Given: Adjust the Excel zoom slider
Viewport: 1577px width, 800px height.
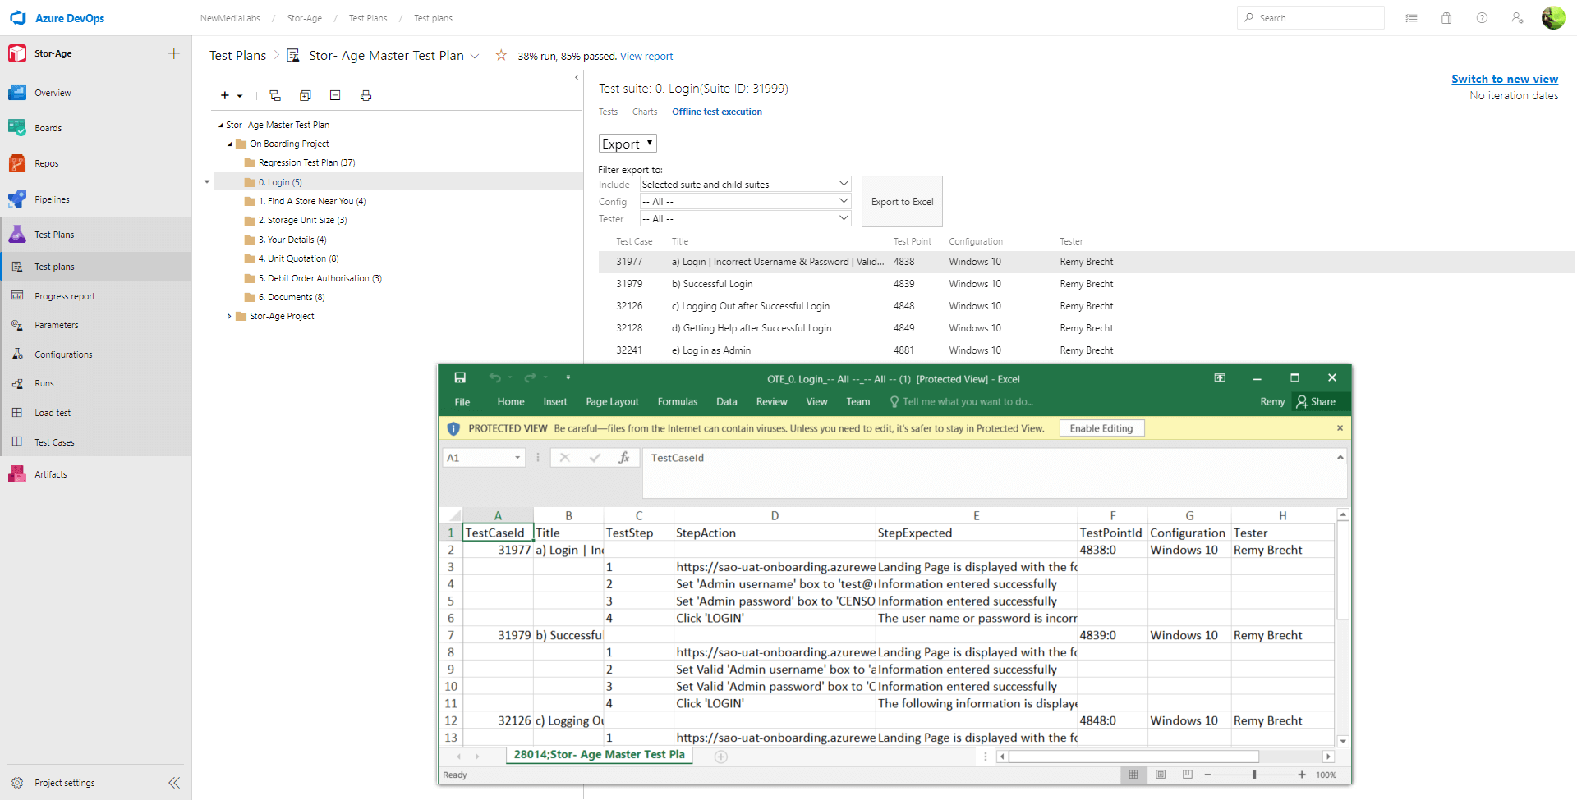Looking at the screenshot, I should [1254, 775].
